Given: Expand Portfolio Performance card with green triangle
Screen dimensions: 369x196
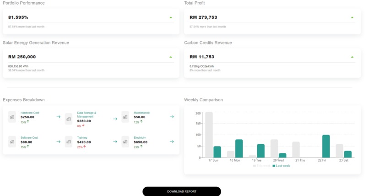Looking at the screenshot, I should pos(171,17).
